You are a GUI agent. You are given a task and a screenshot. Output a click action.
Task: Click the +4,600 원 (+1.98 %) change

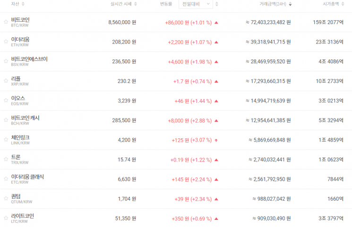pyautogui.click(x=189, y=62)
